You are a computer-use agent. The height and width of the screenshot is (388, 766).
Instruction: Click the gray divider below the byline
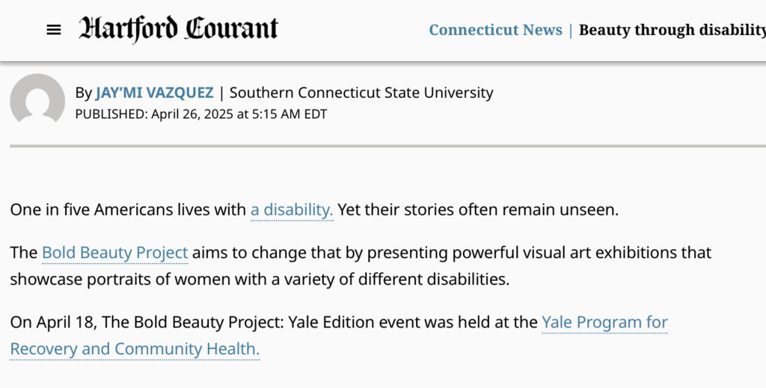coord(388,146)
